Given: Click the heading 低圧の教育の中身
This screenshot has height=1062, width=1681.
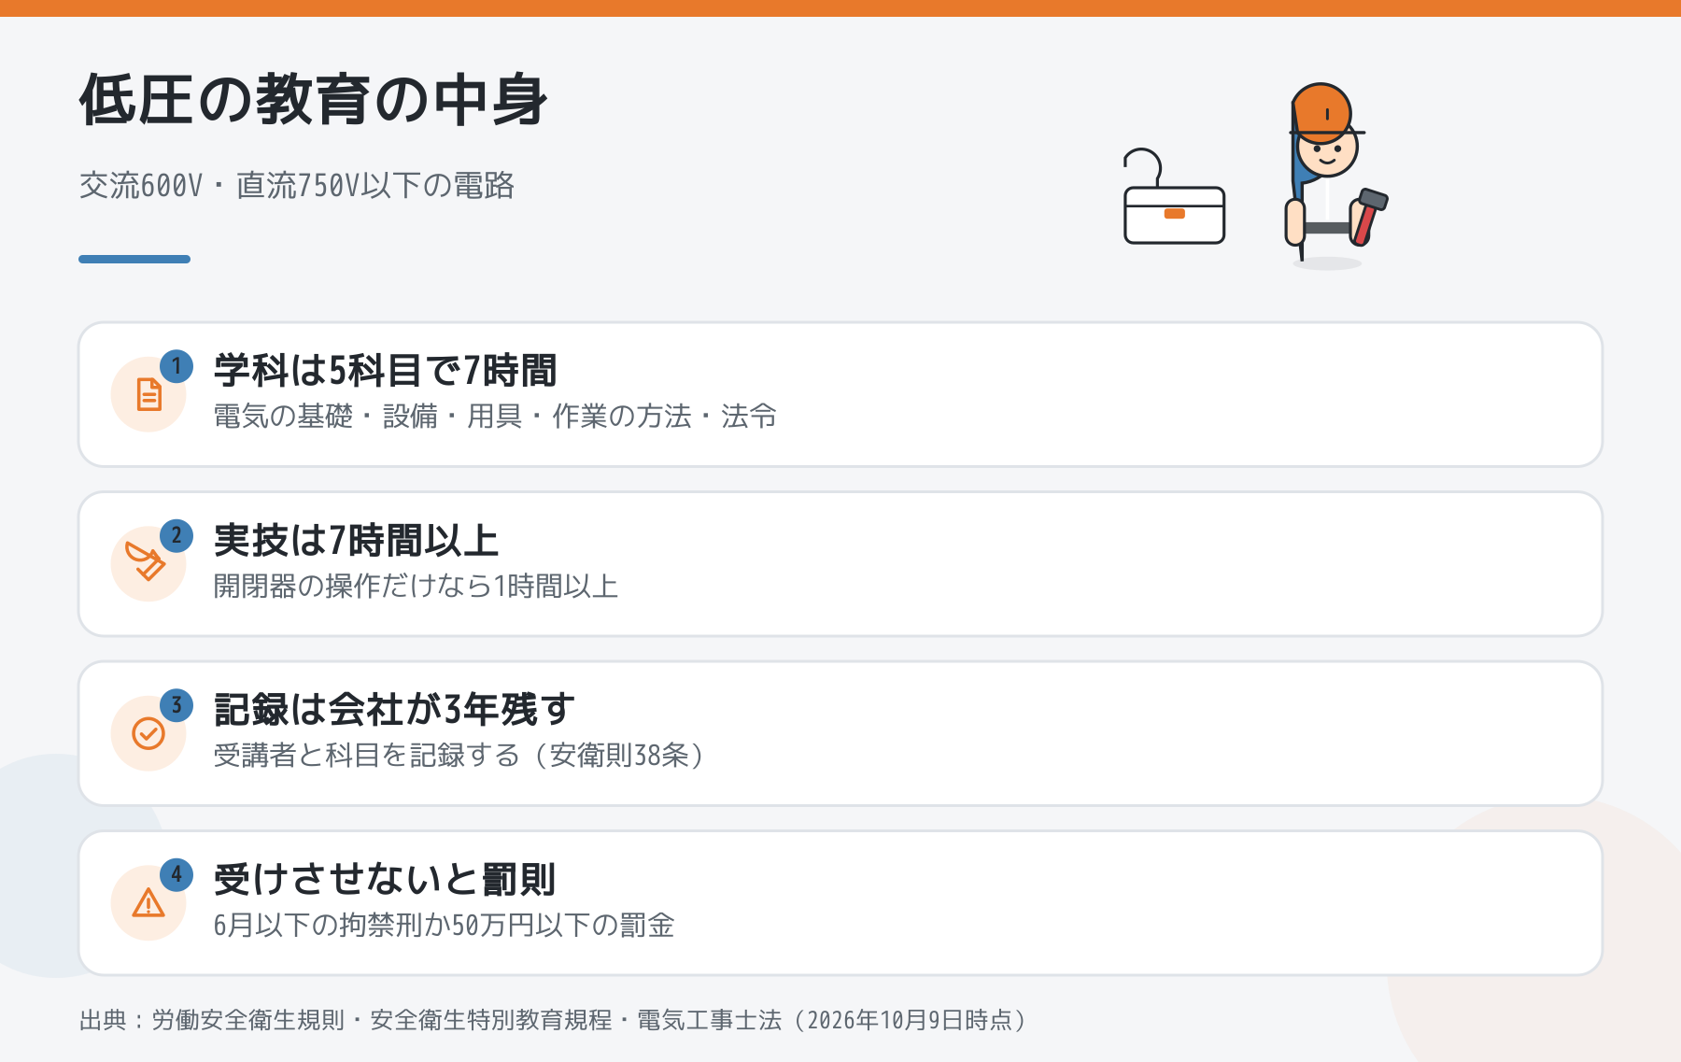Looking at the screenshot, I should [314, 100].
